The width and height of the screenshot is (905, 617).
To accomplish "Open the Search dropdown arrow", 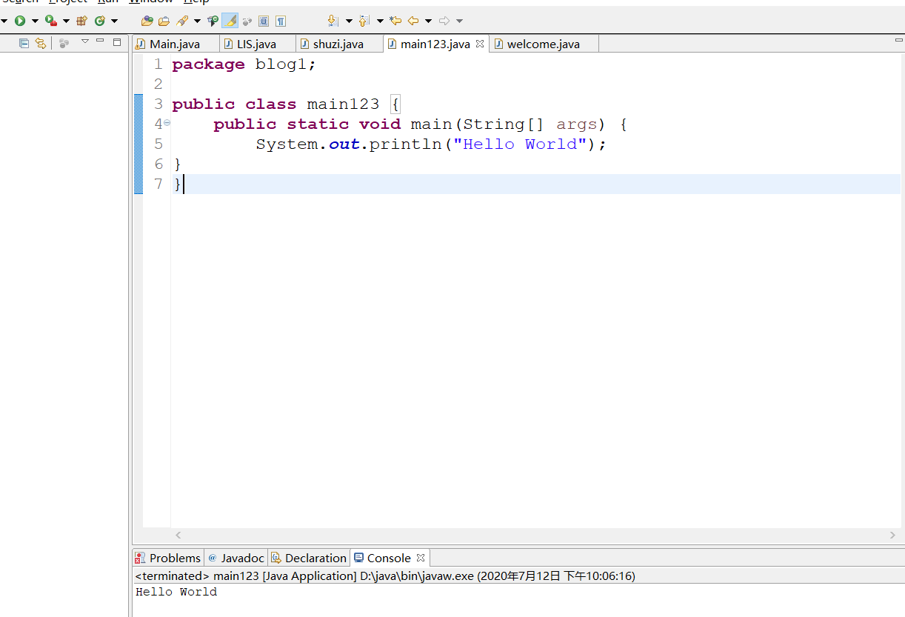I will coord(197,21).
